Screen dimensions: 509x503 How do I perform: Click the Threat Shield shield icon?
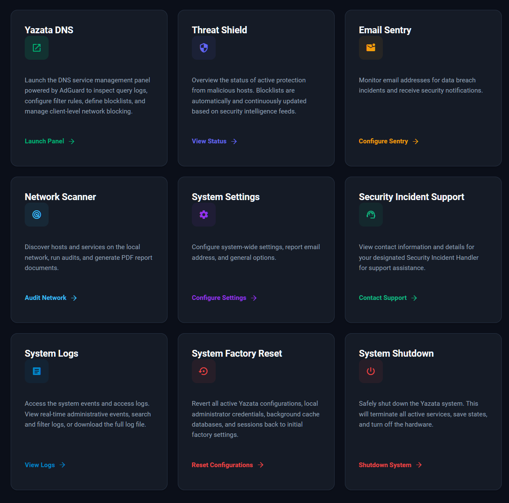[203, 48]
